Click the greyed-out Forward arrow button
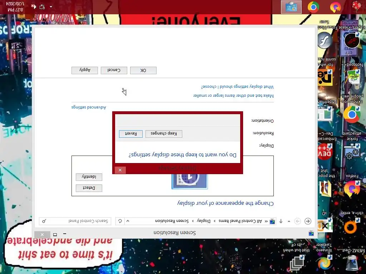Image resolution: width=366 pixels, height=274 pixels. tap(298, 221)
